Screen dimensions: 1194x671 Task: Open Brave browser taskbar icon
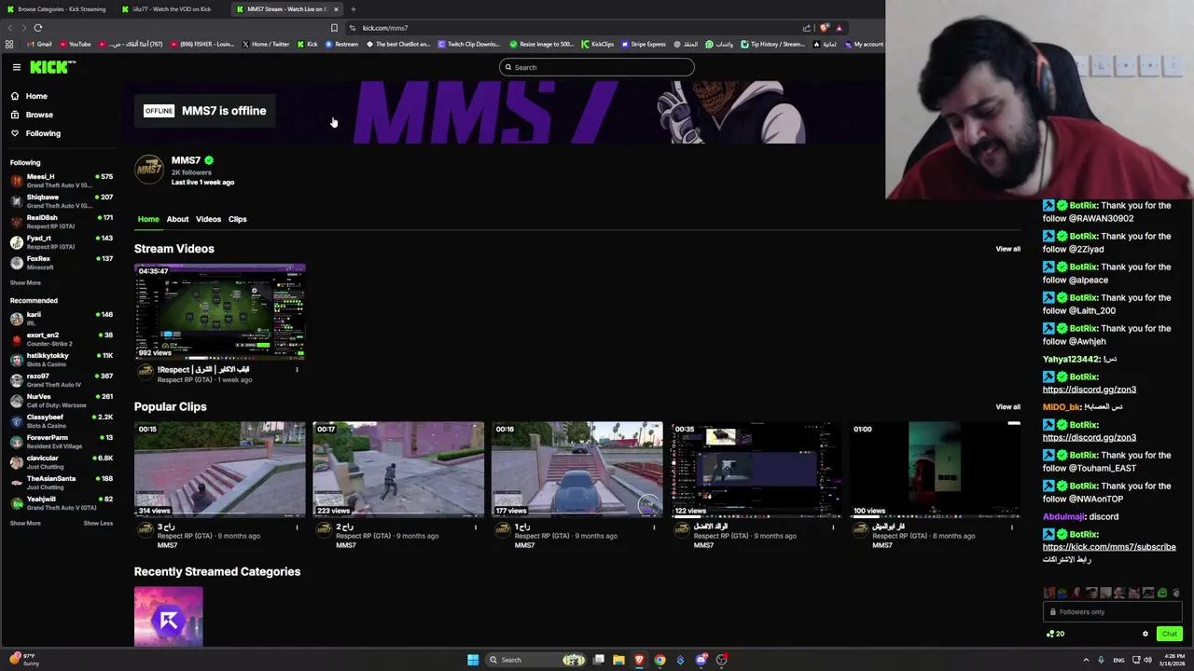[639, 660]
